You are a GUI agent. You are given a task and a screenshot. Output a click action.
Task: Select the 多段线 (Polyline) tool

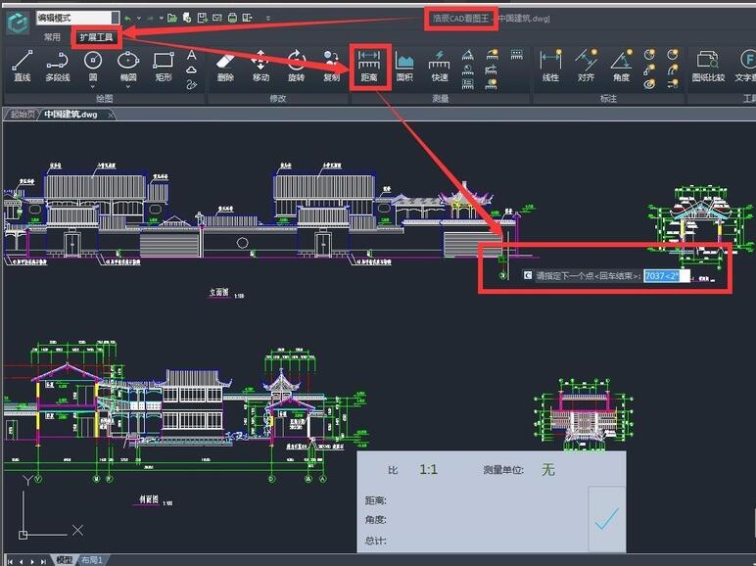coord(58,65)
